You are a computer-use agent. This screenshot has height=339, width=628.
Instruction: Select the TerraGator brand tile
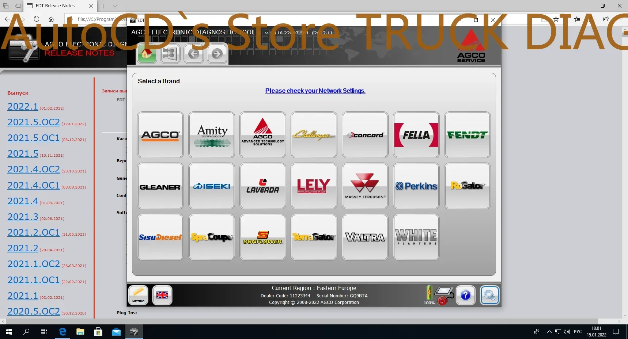(x=314, y=237)
